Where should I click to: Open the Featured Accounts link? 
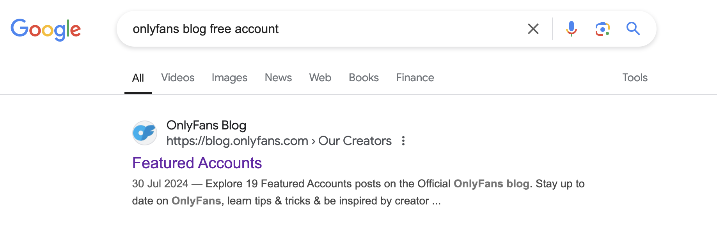pos(197,163)
